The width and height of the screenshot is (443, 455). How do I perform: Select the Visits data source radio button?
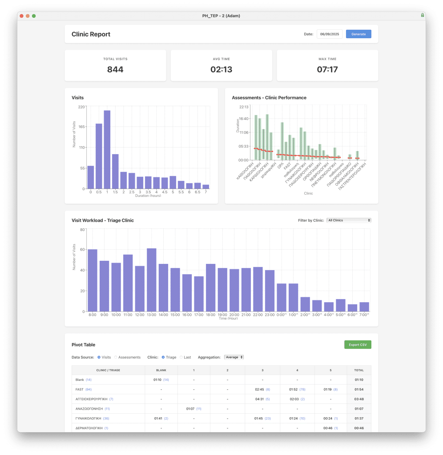coord(99,357)
